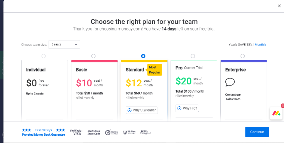The image size is (284, 143).
Task: Open the team size seats dropdown
Action: coord(64,45)
